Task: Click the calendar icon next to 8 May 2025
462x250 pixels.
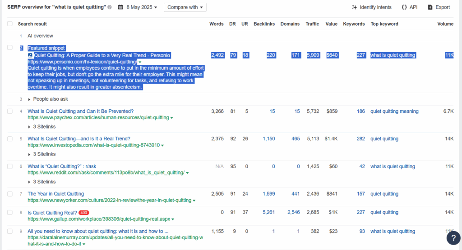Action: pos(120,7)
